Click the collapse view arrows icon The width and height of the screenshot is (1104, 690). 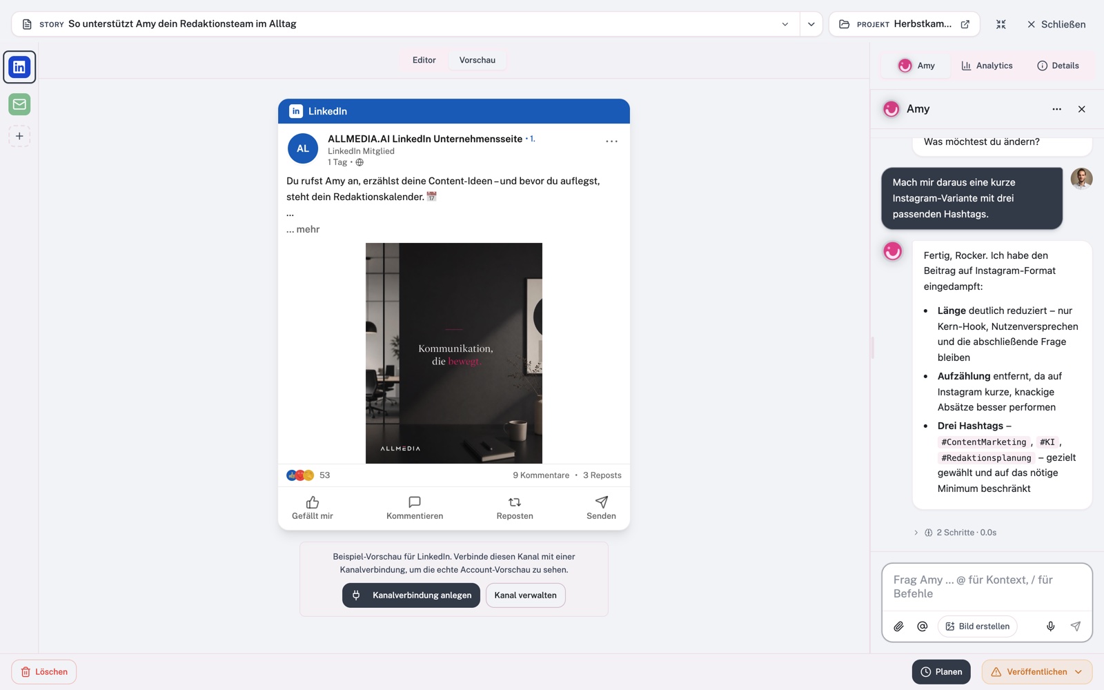point(1001,24)
